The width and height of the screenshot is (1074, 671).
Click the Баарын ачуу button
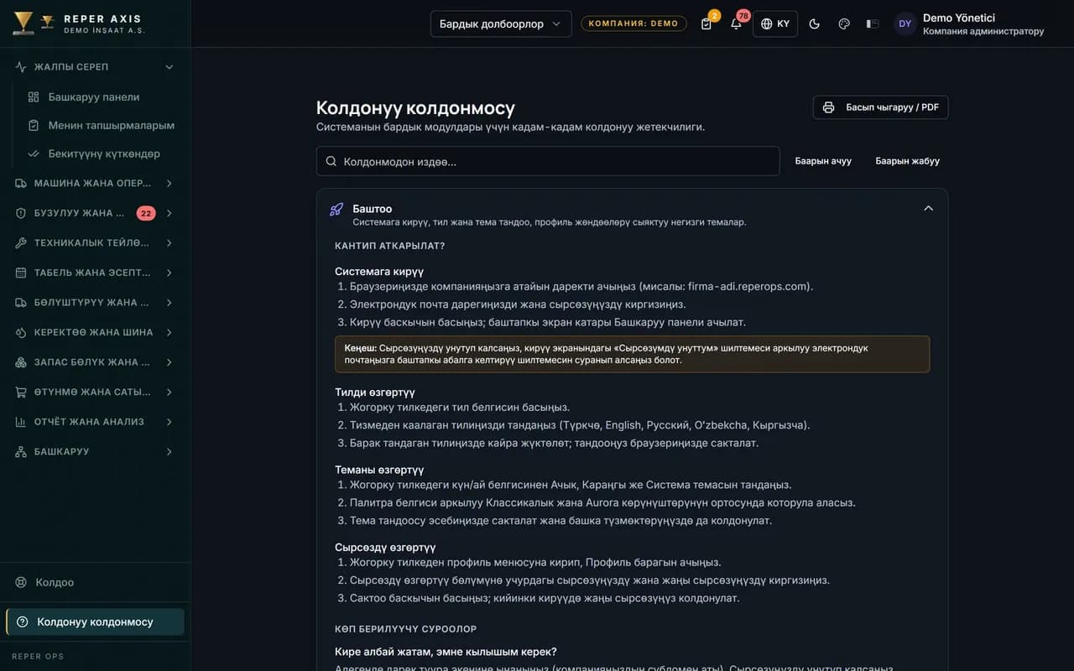tap(823, 161)
